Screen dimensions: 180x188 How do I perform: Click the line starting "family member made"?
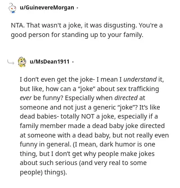92,126
